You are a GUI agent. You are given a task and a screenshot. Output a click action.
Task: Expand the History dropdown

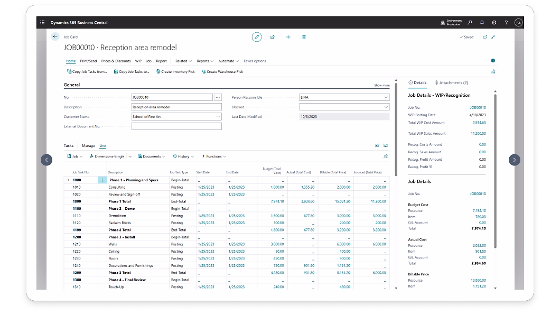click(x=183, y=156)
